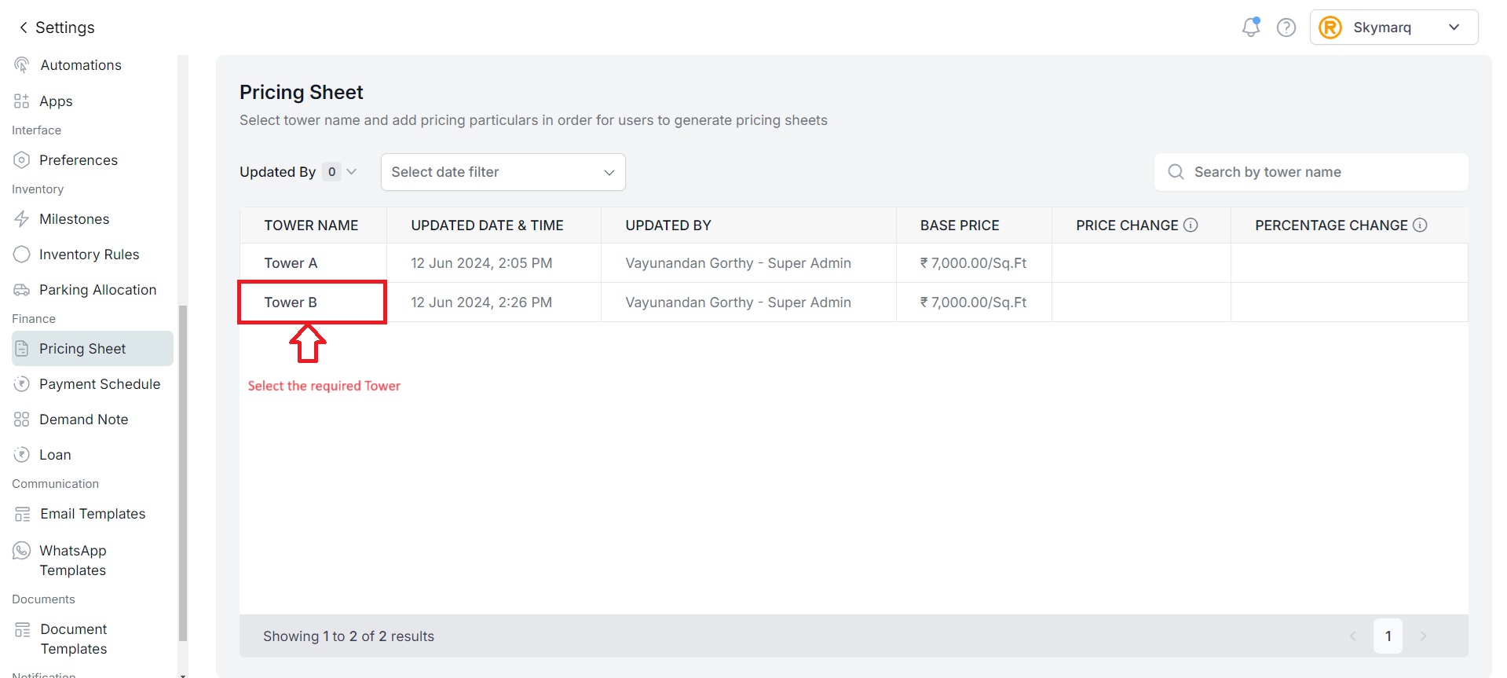
Task: Click the 12 Jun 2024, 2:05 PM cell
Action: [x=481, y=263]
